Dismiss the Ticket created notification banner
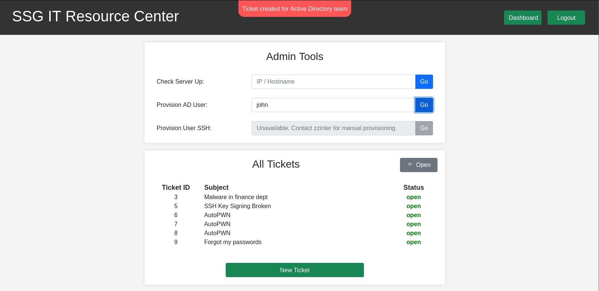Screen dimensions: 599x291 tap(295, 9)
